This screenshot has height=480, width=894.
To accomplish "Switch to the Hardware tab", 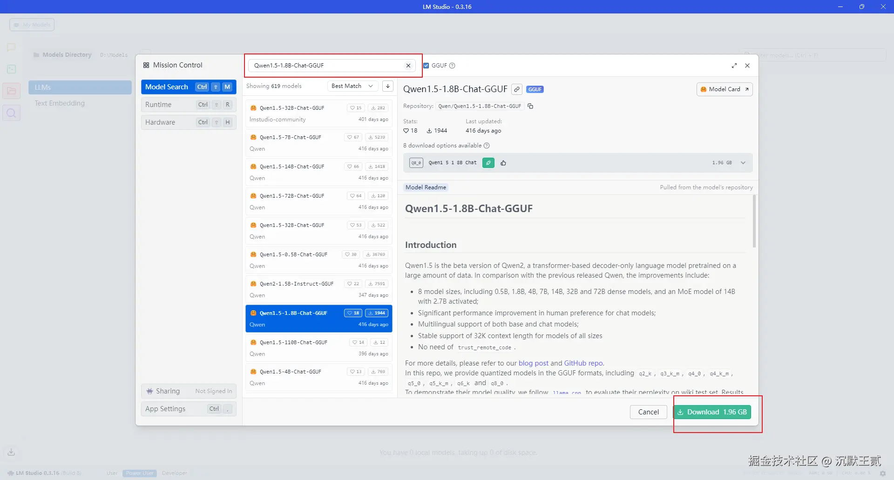I will 189,122.
